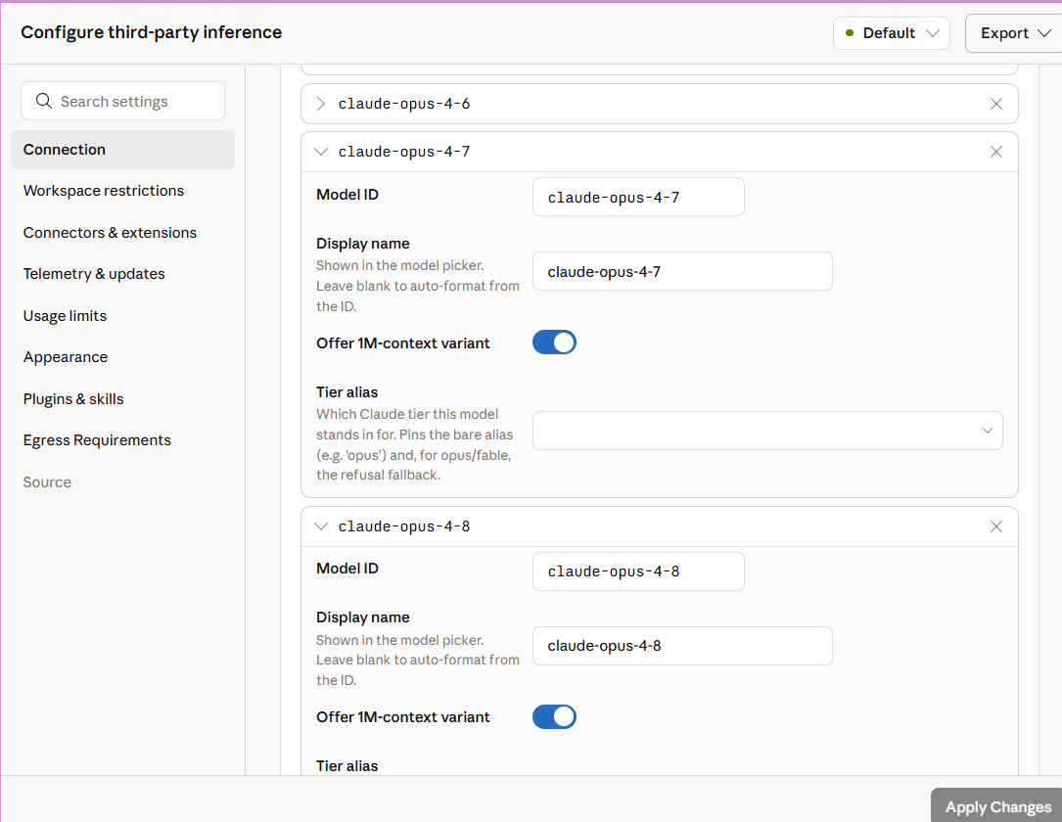The image size is (1062, 822).
Task: Remove the claude-opus-4-8 model entry
Action: 995,526
